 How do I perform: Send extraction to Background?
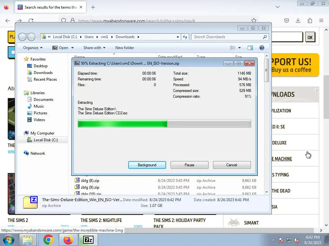[x=147, y=165]
